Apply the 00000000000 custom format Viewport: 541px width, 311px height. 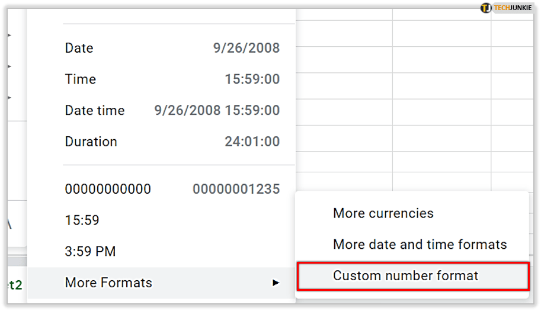pos(108,189)
